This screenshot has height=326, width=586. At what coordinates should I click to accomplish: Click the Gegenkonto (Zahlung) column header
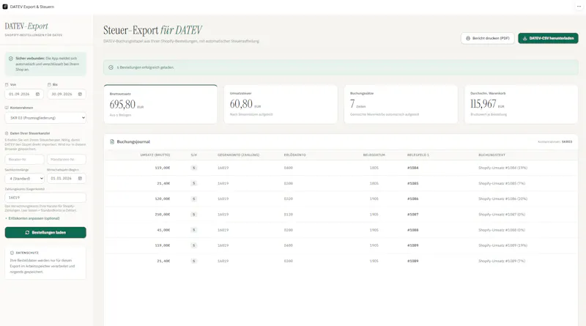click(239, 155)
